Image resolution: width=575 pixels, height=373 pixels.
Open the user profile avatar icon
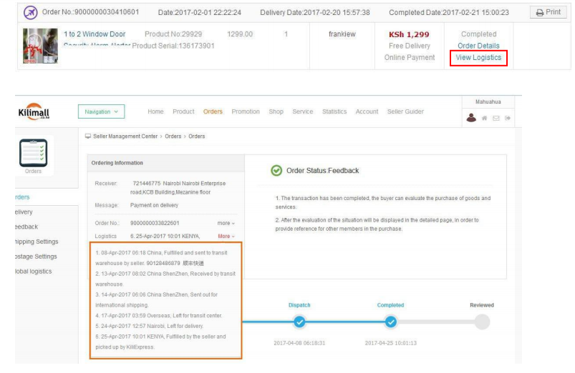pos(471,119)
